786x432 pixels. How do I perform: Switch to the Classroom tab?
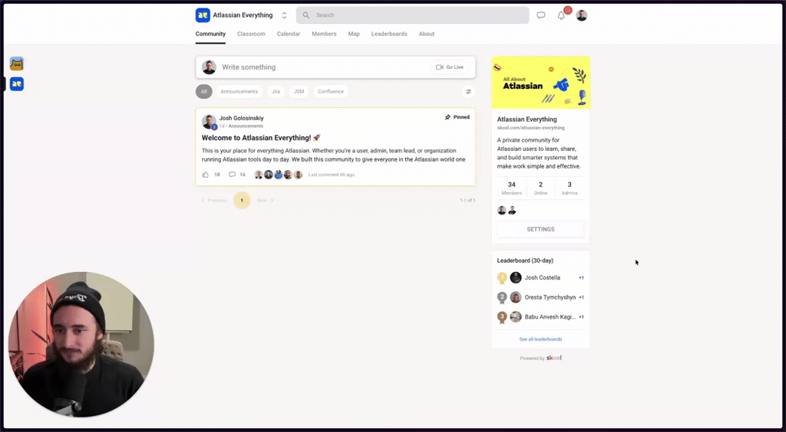coord(251,34)
